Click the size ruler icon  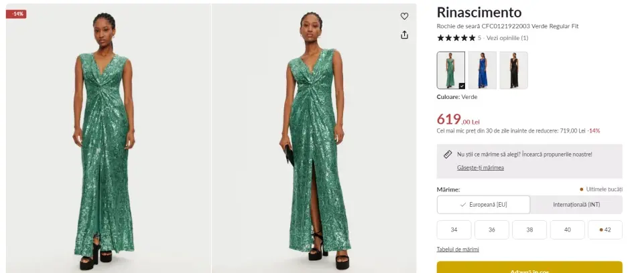pyautogui.click(x=448, y=154)
